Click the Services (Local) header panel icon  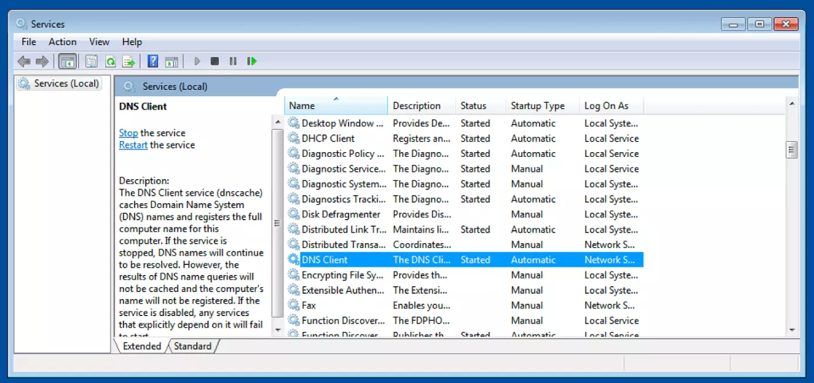pyautogui.click(x=129, y=87)
